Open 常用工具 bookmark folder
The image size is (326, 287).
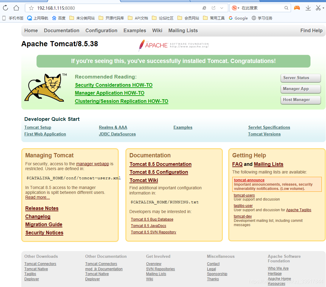pos(214,18)
